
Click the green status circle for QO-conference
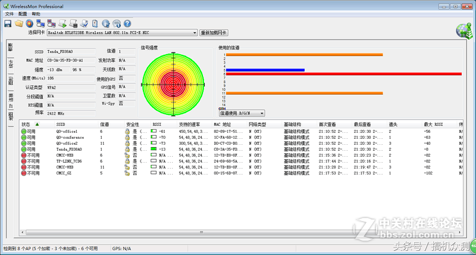[x=24, y=138]
